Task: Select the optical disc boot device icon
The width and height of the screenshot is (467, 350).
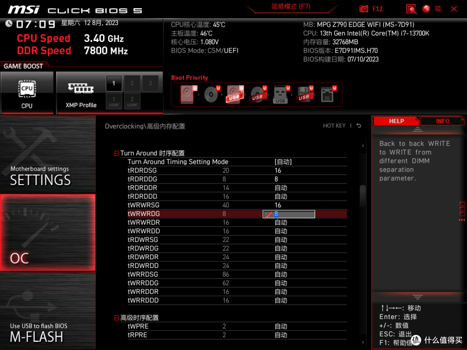Action: point(212,94)
